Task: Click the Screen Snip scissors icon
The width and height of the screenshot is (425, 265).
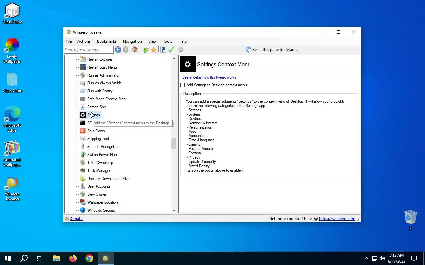Action: pyautogui.click(x=83, y=107)
